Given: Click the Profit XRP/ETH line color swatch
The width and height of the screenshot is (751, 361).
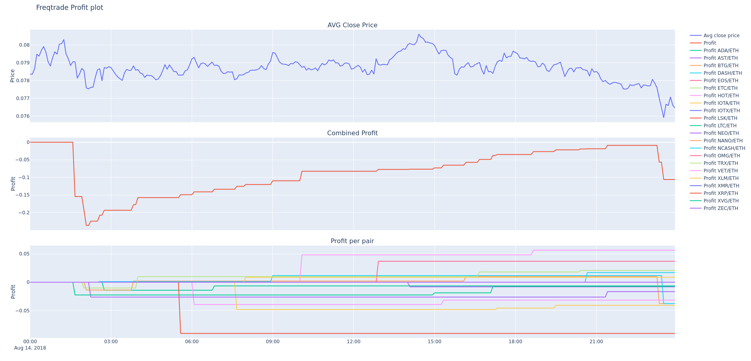Looking at the screenshot, I should point(696,193).
